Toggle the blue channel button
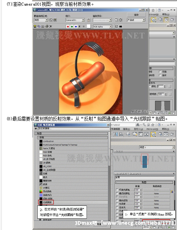The image size is (191, 230). 76,26
